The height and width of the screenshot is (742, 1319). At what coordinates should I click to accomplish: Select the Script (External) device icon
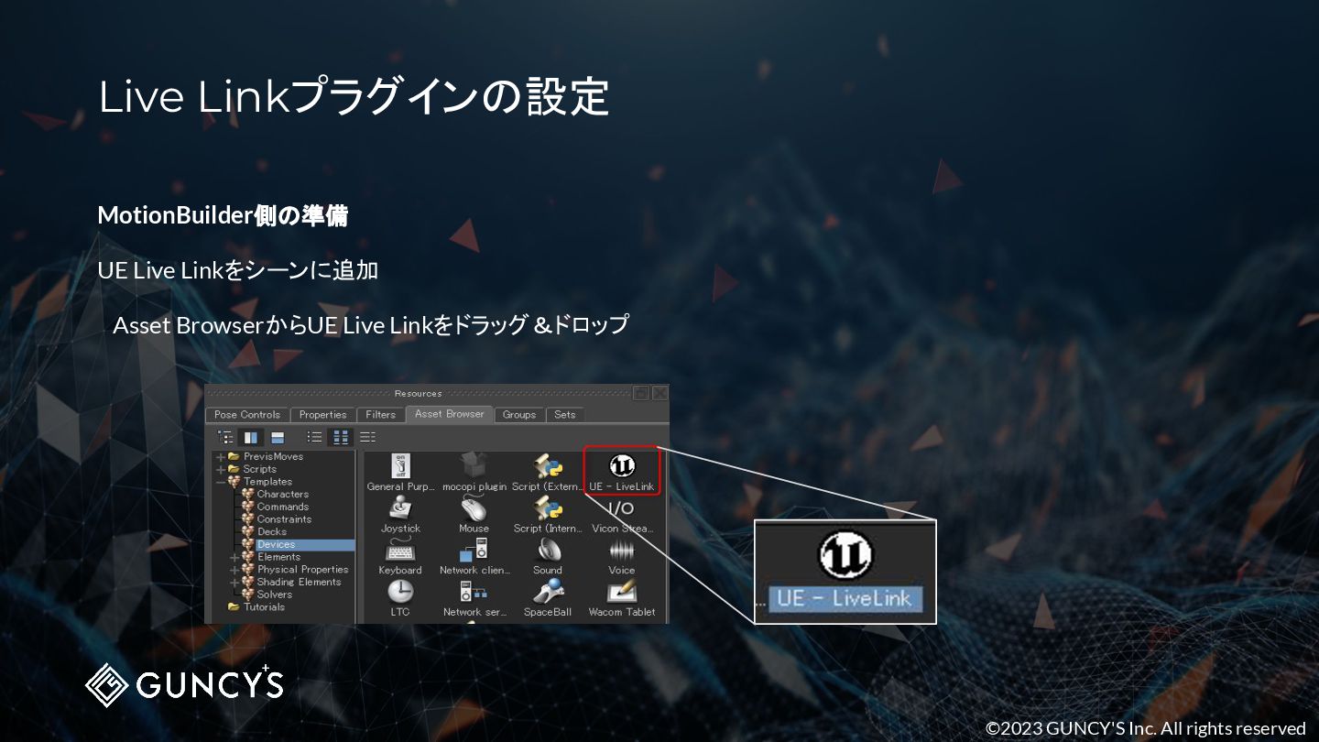coord(548,465)
